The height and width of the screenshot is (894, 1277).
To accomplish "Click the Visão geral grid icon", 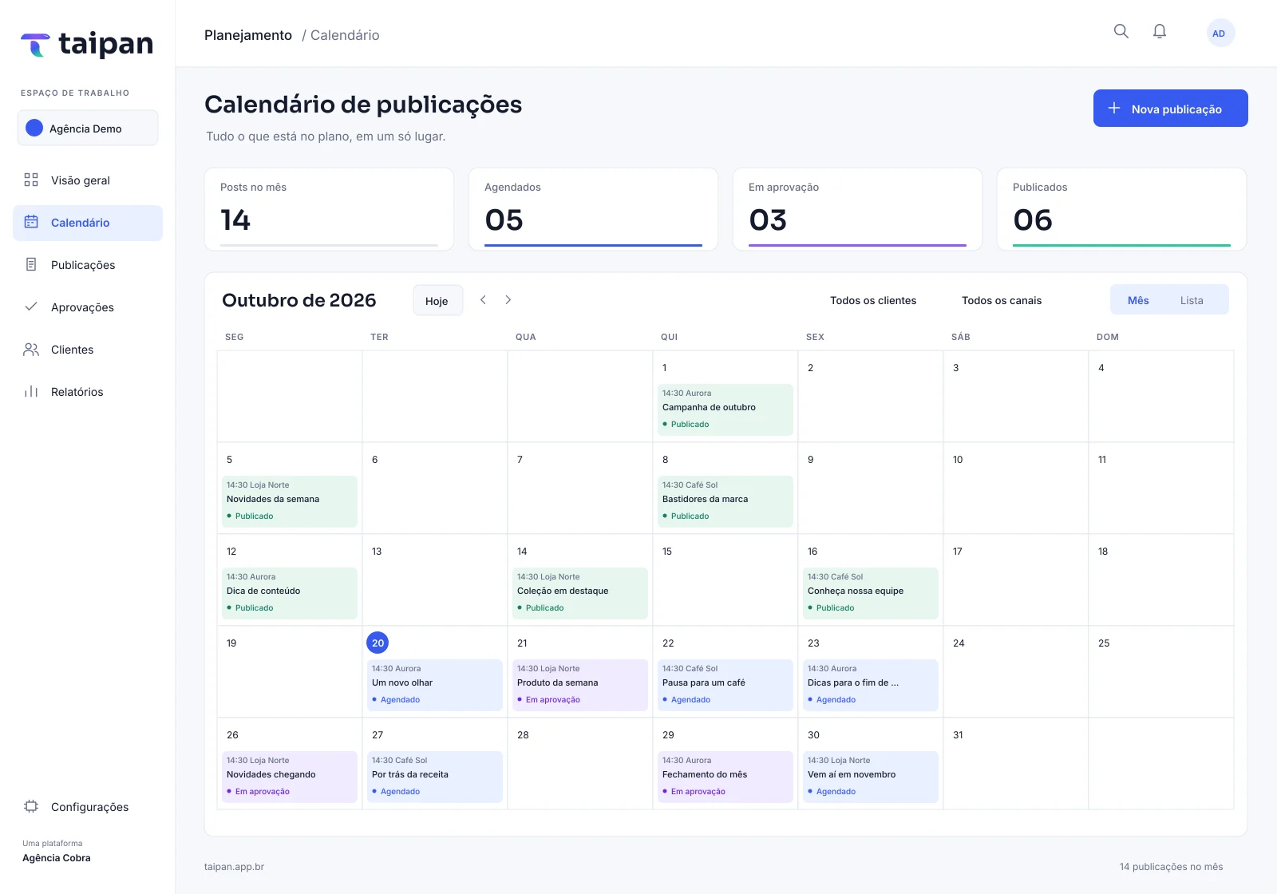I will pos(31,180).
